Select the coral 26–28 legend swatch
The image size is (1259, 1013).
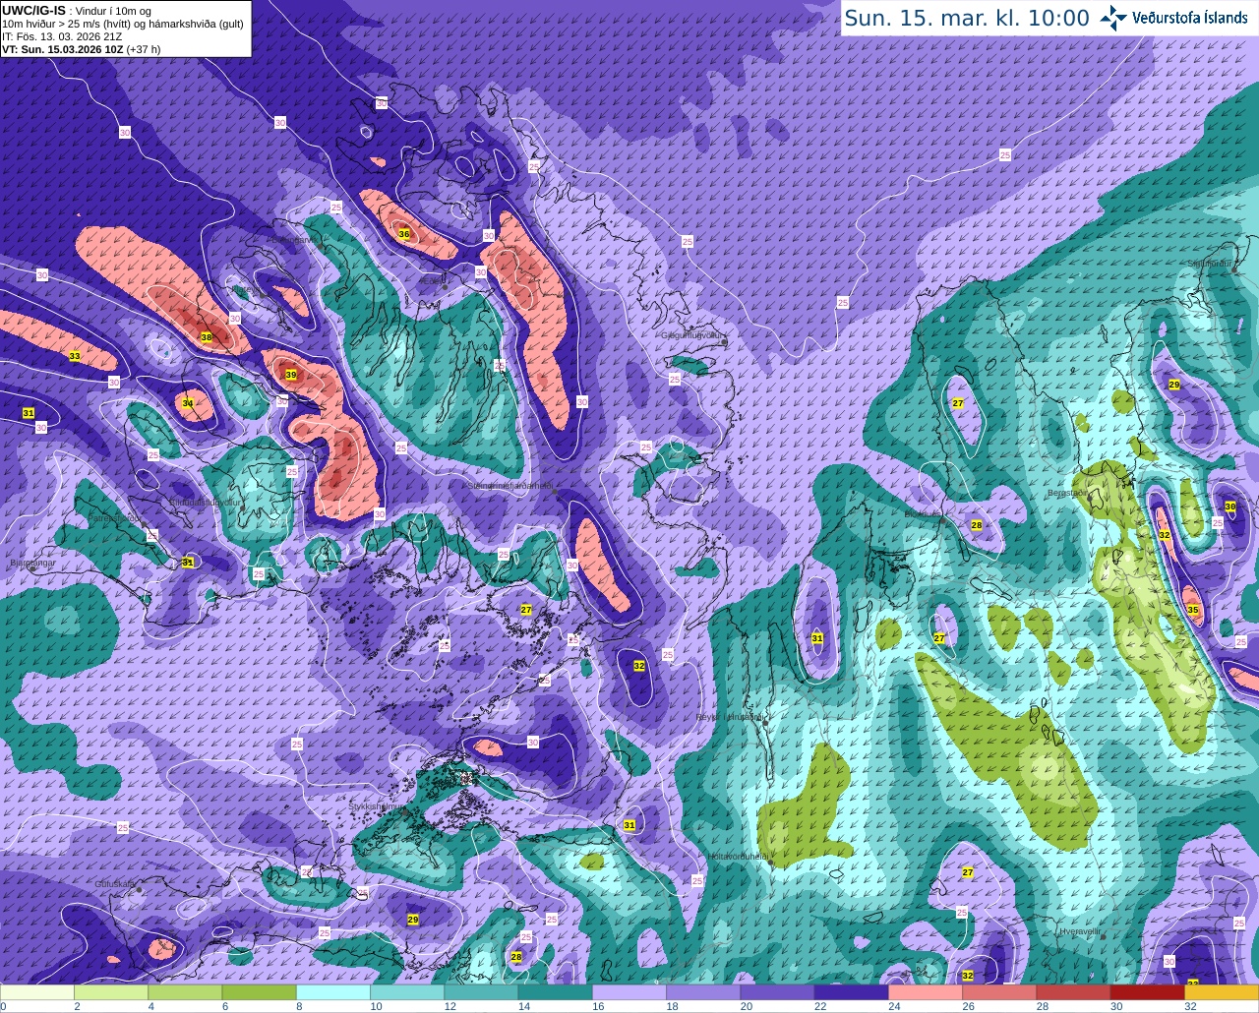tap(999, 991)
